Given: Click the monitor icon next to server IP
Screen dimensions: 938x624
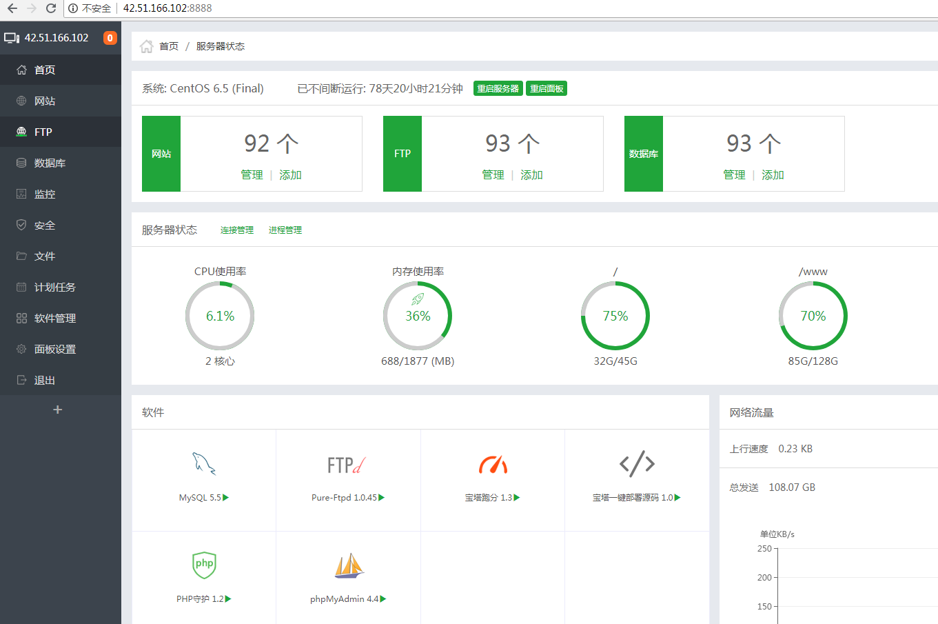Looking at the screenshot, I should (x=12, y=38).
